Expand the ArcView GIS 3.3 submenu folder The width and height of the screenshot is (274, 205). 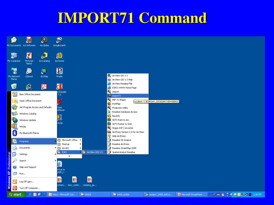coord(94,152)
